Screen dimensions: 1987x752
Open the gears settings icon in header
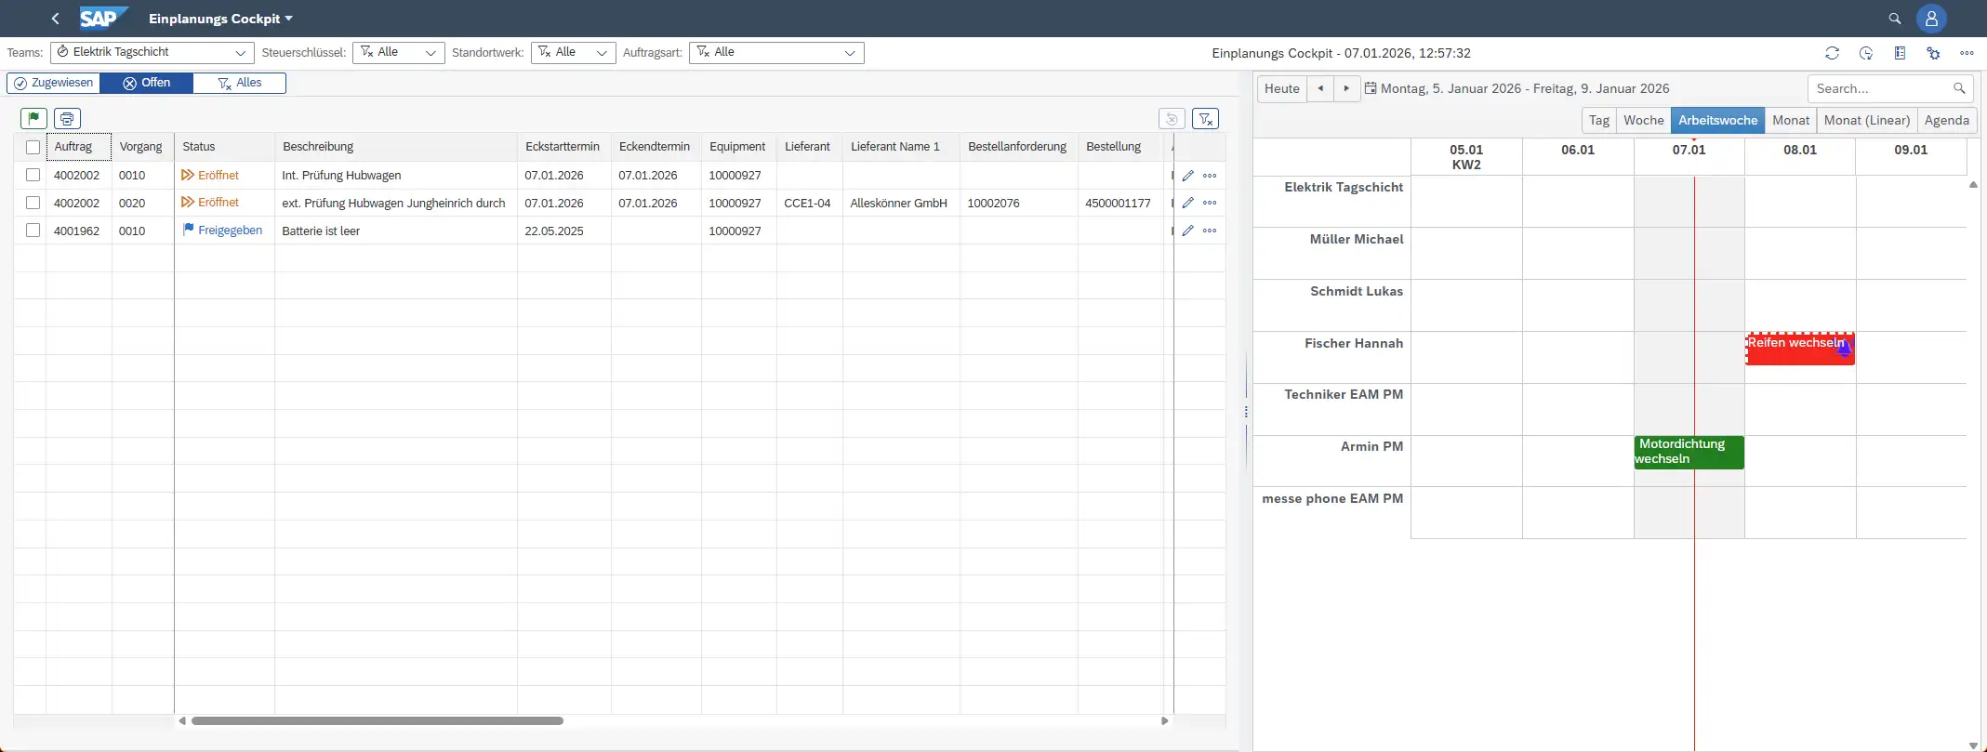point(1933,53)
